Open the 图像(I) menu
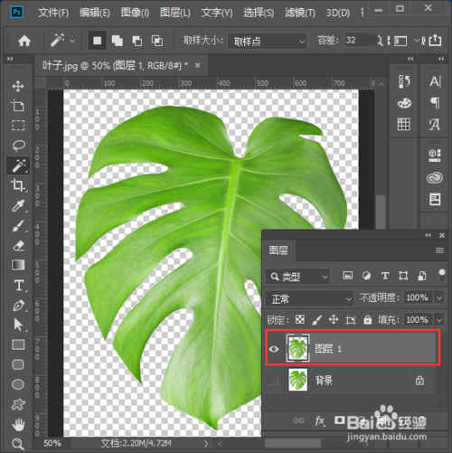 (135, 13)
